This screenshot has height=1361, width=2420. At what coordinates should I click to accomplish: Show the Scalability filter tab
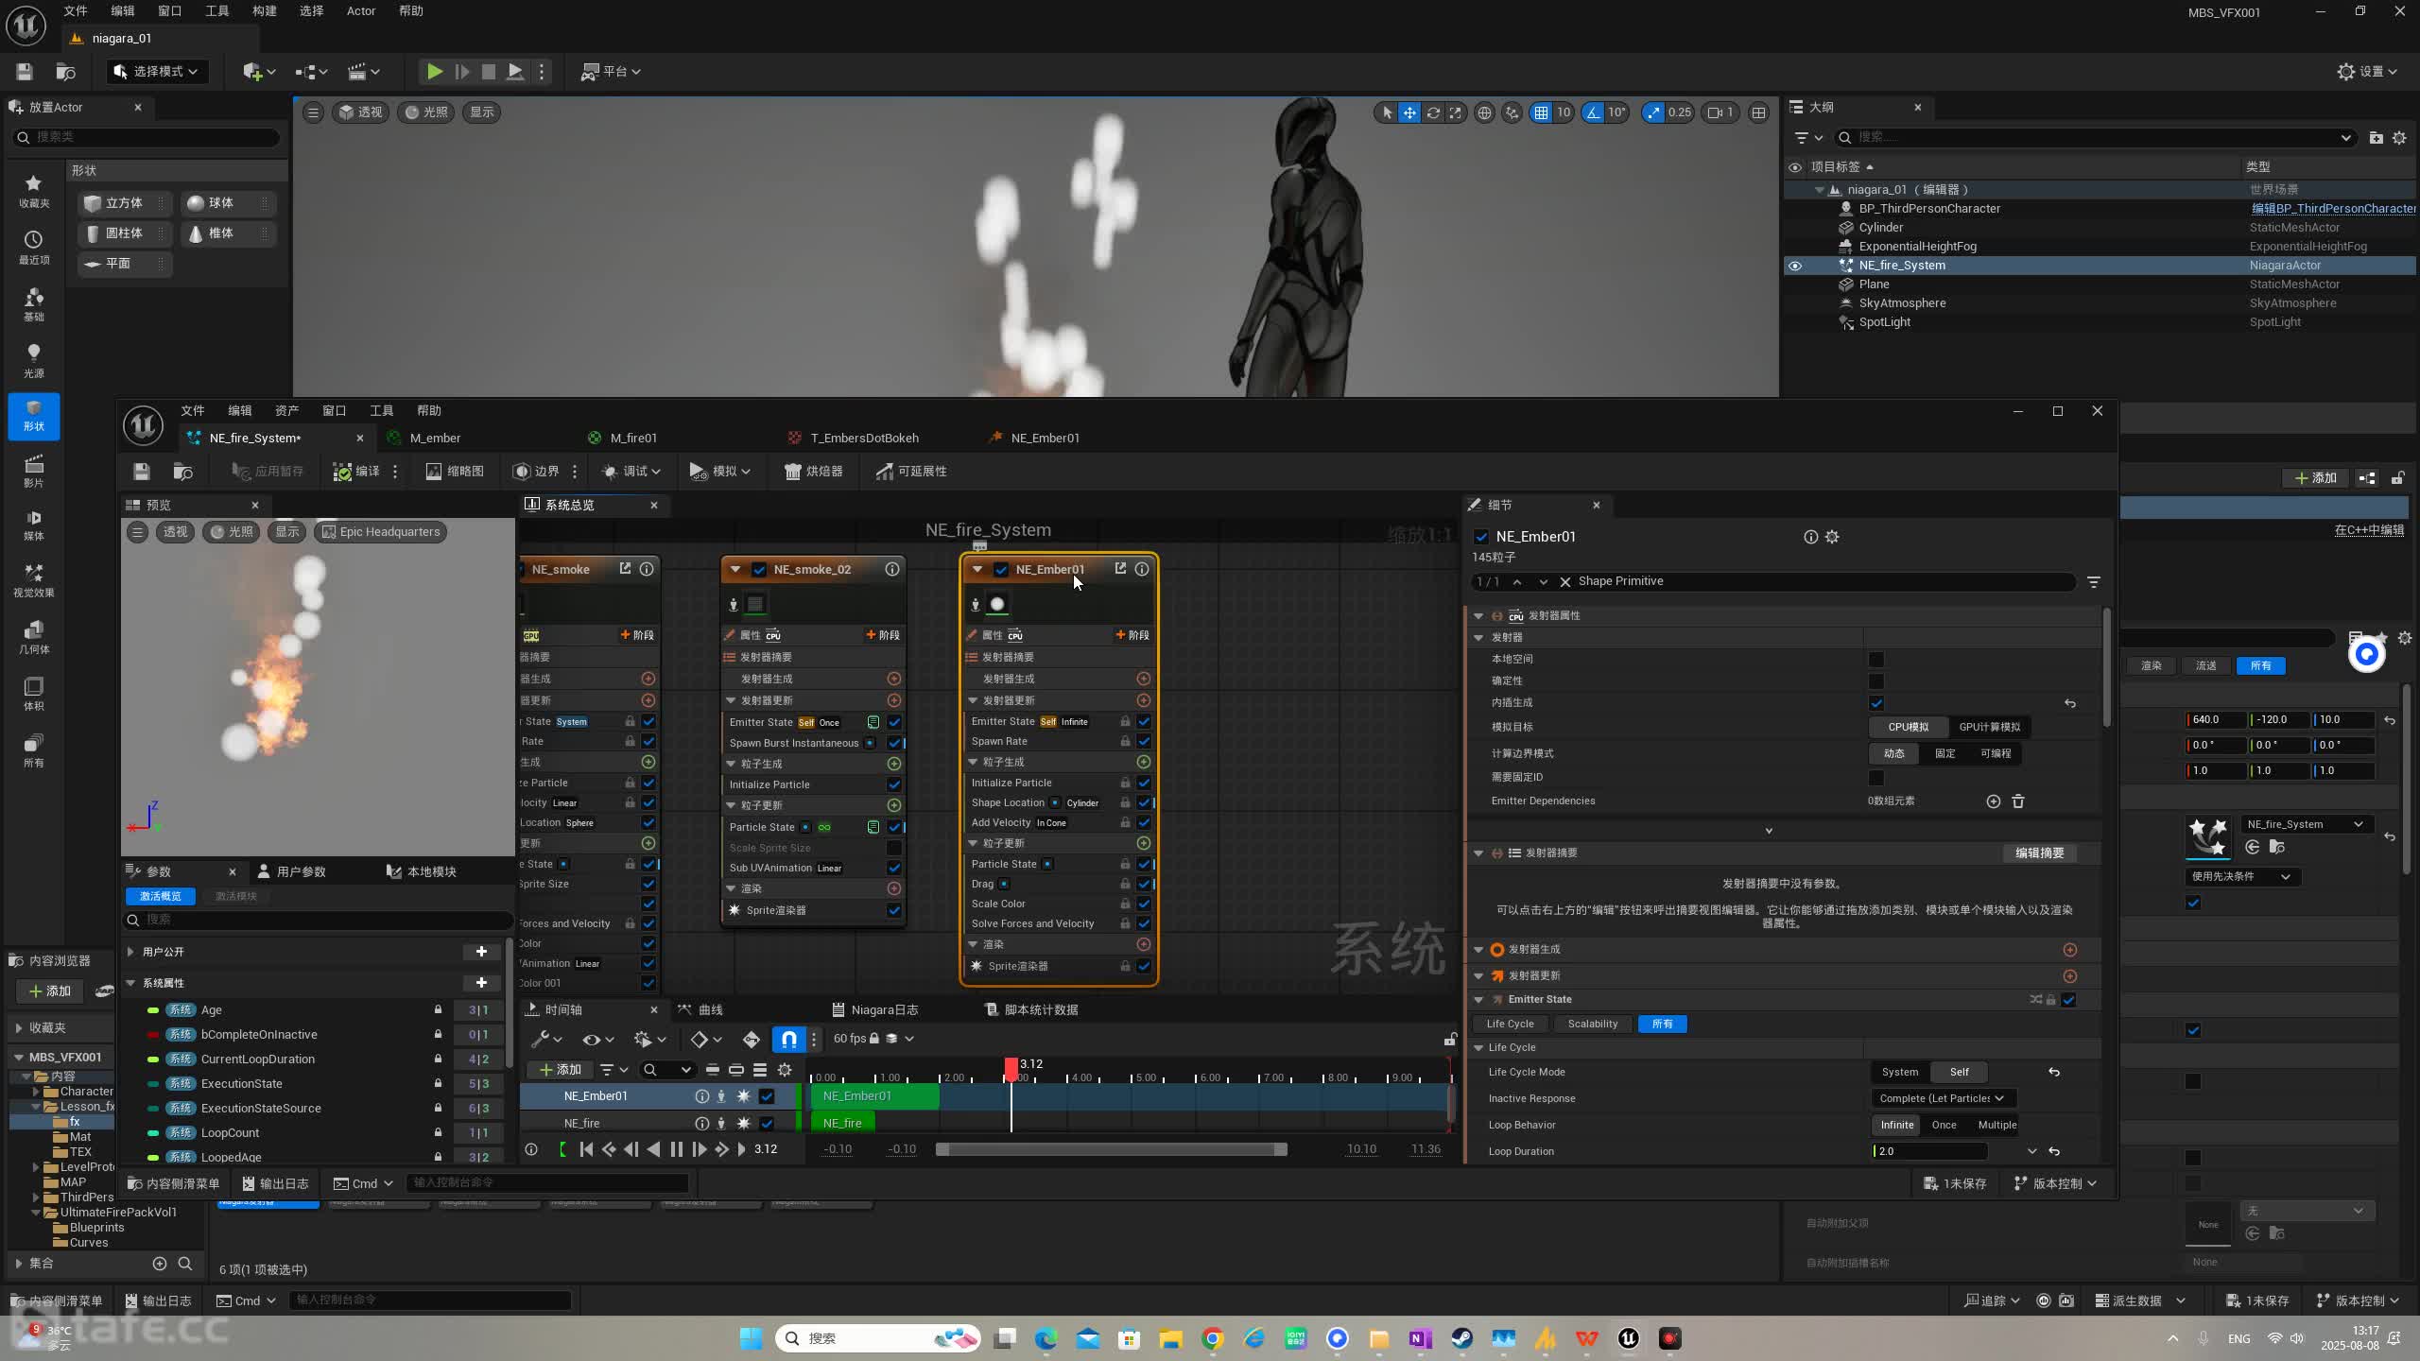[1593, 1025]
